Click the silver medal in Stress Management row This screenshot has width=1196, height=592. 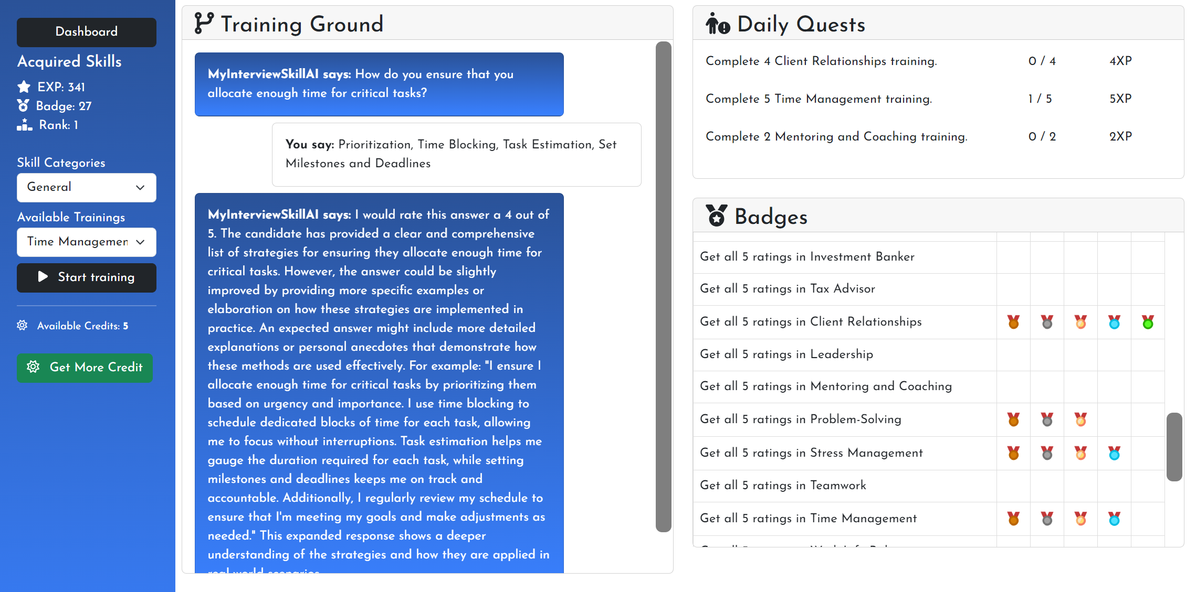tap(1047, 453)
